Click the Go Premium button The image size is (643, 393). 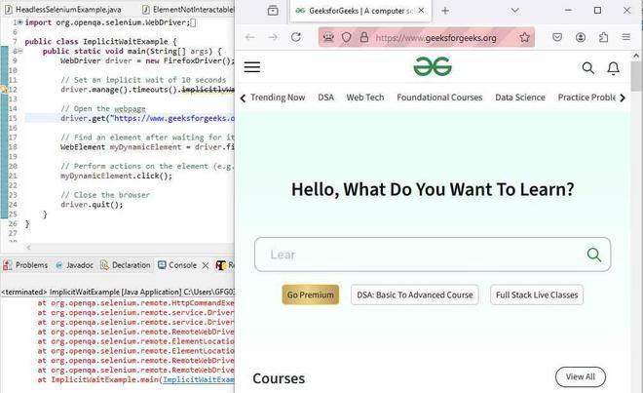click(311, 295)
